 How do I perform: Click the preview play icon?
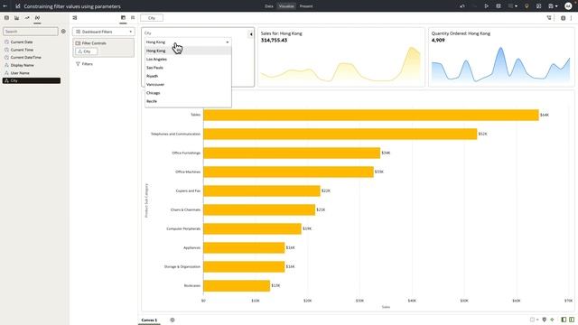(x=487, y=6)
